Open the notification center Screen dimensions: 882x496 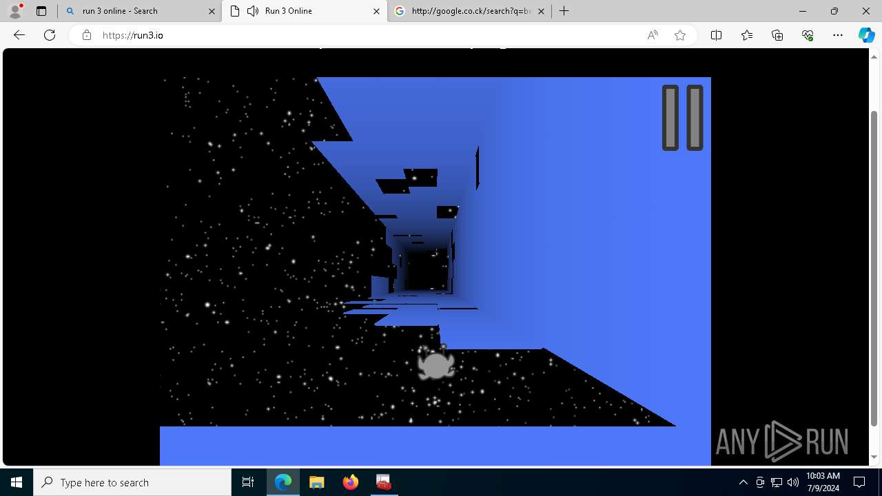point(860,482)
